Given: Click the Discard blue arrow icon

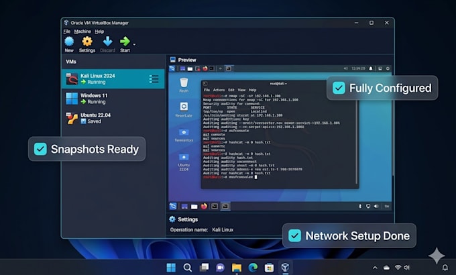Looking at the screenshot, I should pos(107,42).
